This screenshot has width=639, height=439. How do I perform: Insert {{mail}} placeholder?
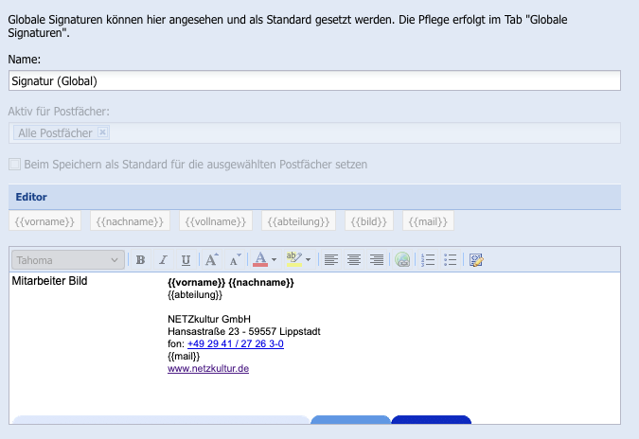coord(428,221)
